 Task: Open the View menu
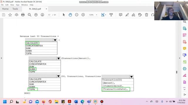coord(12,5)
